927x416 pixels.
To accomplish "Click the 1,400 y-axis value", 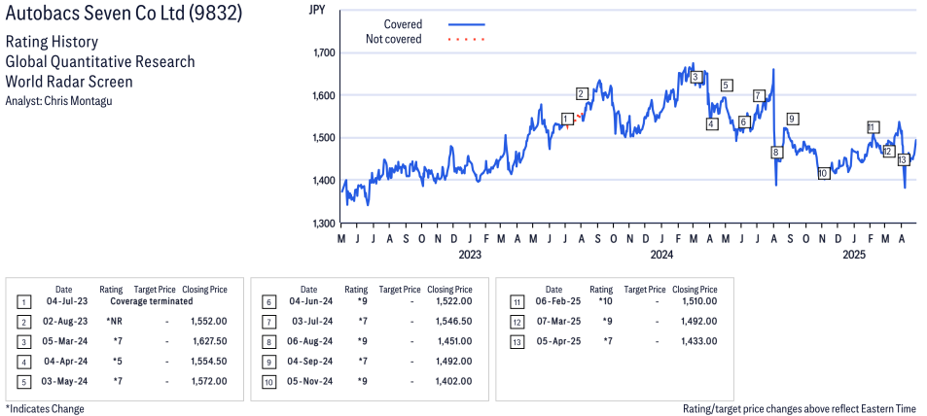I will pyautogui.click(x=323, y=180).
